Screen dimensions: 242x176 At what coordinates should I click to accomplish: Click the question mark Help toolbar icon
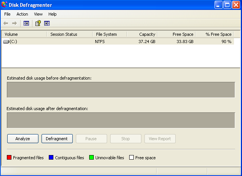click(38, 23)
